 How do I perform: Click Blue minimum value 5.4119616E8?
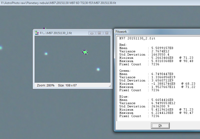point(162,110)
